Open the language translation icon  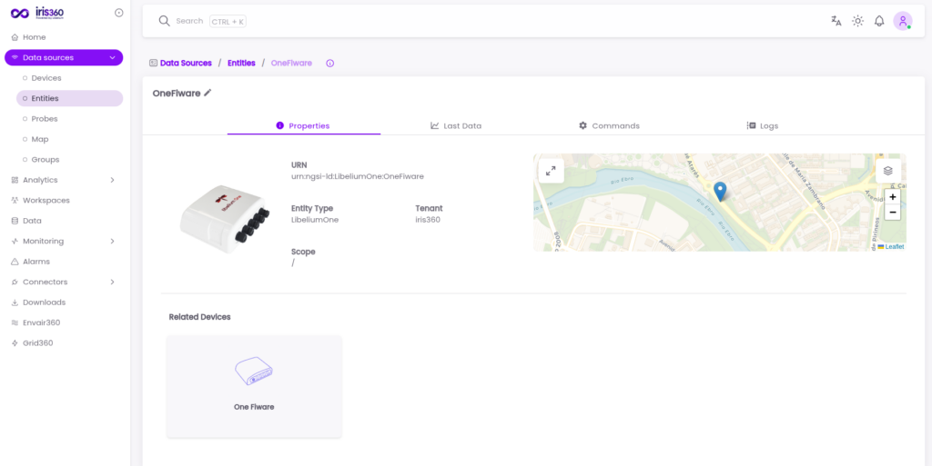836,21
